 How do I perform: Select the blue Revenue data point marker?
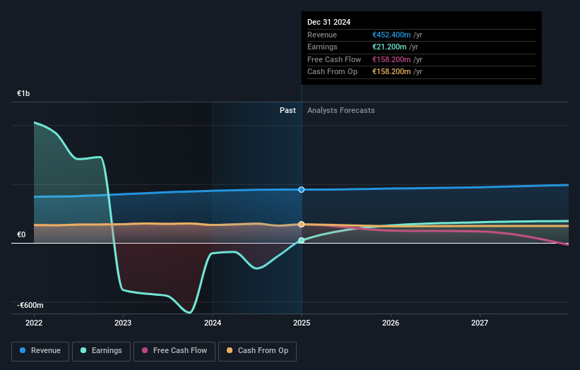point(302,190)
